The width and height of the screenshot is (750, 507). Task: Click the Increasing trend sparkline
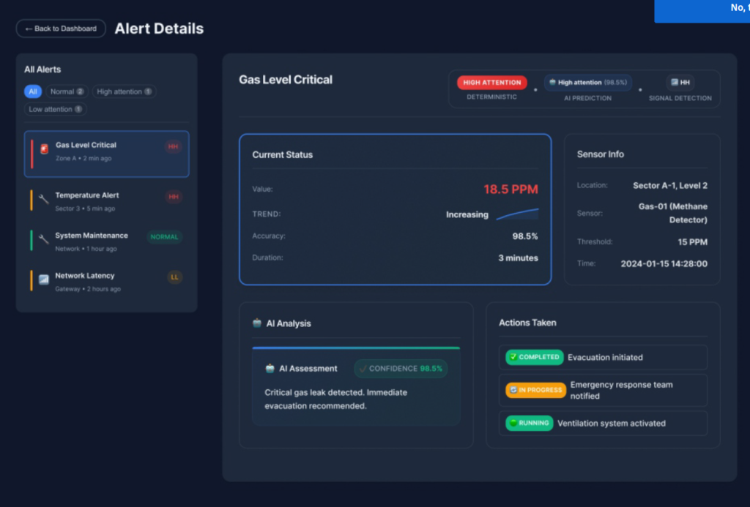tap(518, 214)
